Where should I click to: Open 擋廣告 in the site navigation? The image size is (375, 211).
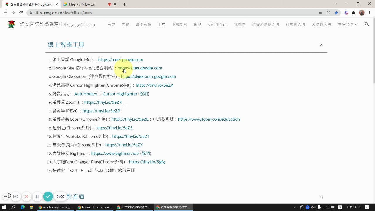point(240,24)
